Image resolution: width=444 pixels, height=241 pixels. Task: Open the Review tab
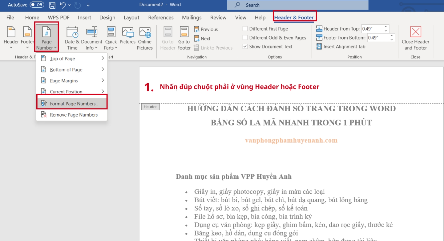tap(218, 18)
